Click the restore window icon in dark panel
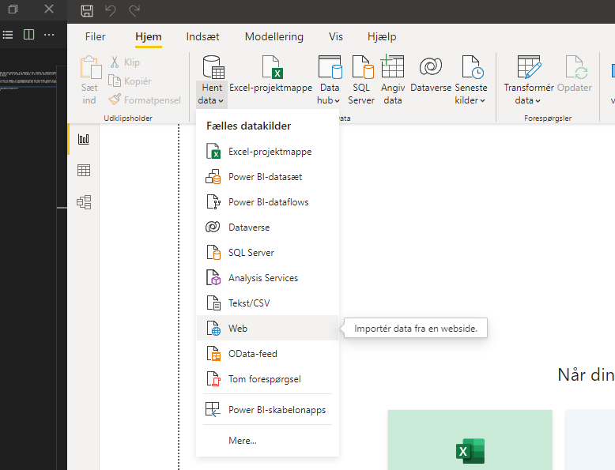The width and height of the screenshot is (615, 470). (13, 9)
